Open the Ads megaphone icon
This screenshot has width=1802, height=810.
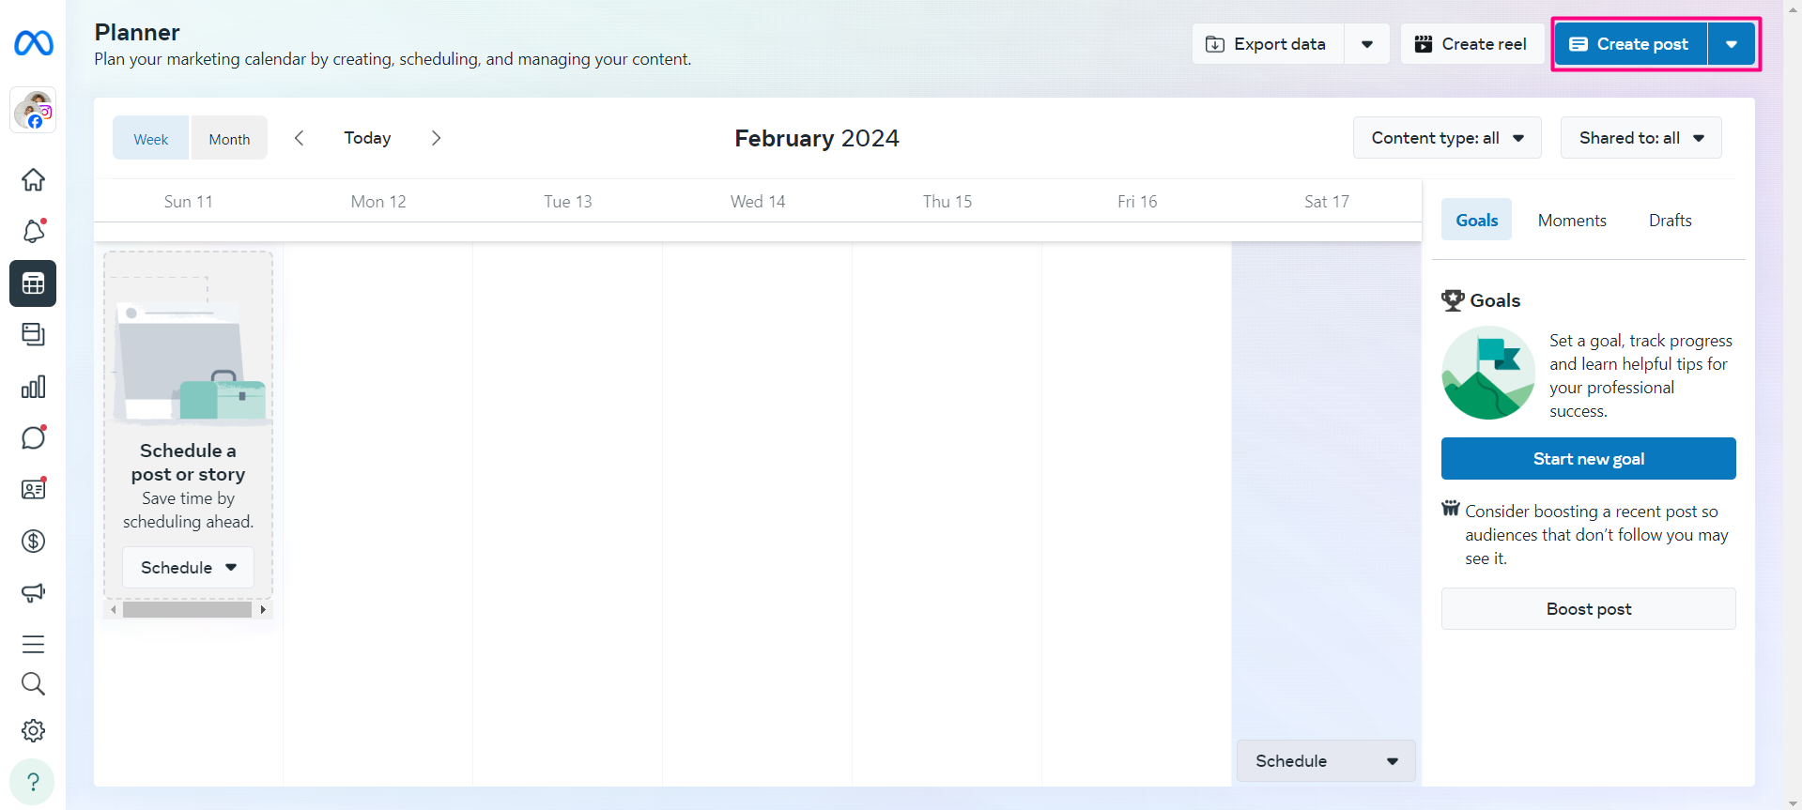[33, 592]
